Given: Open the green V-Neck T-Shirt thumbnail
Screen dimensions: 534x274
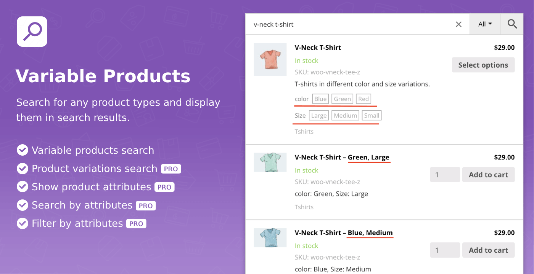Looking at the screenshot, I should pyautogui.click(x=270, y=162).
